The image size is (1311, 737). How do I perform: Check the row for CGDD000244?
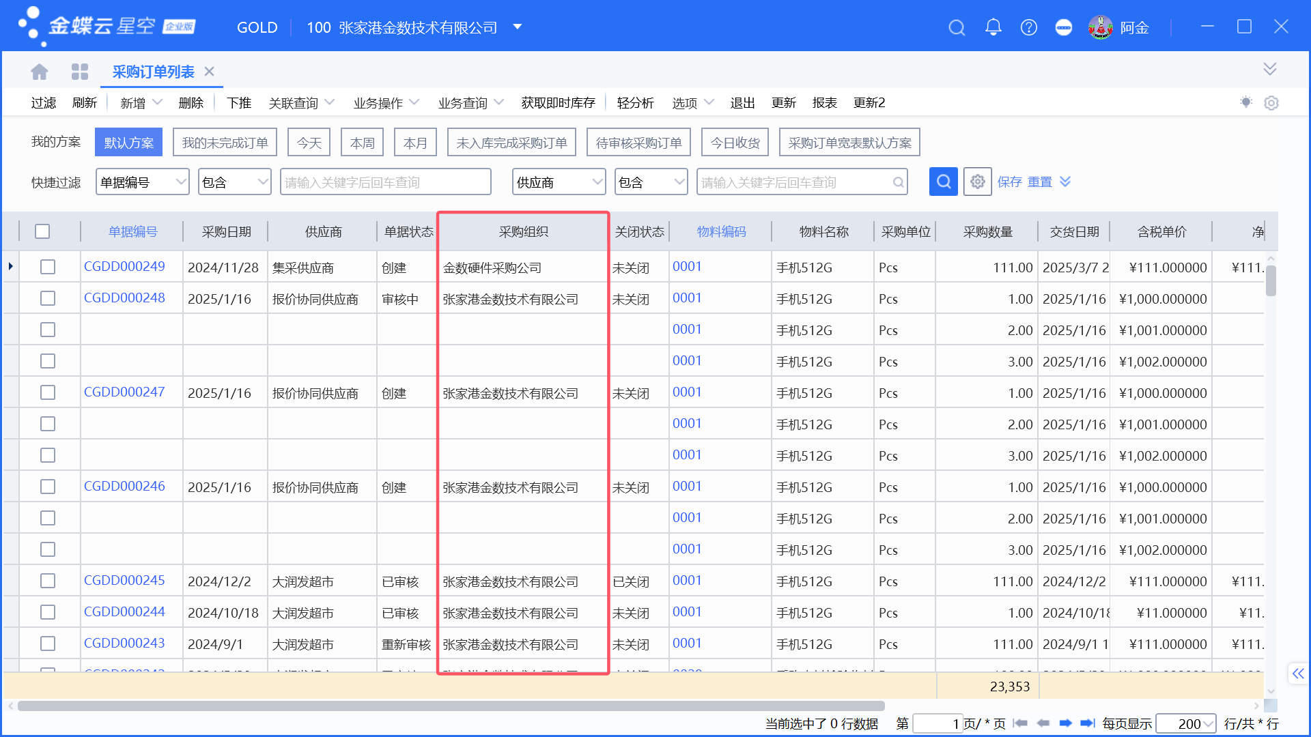[48, 612]
